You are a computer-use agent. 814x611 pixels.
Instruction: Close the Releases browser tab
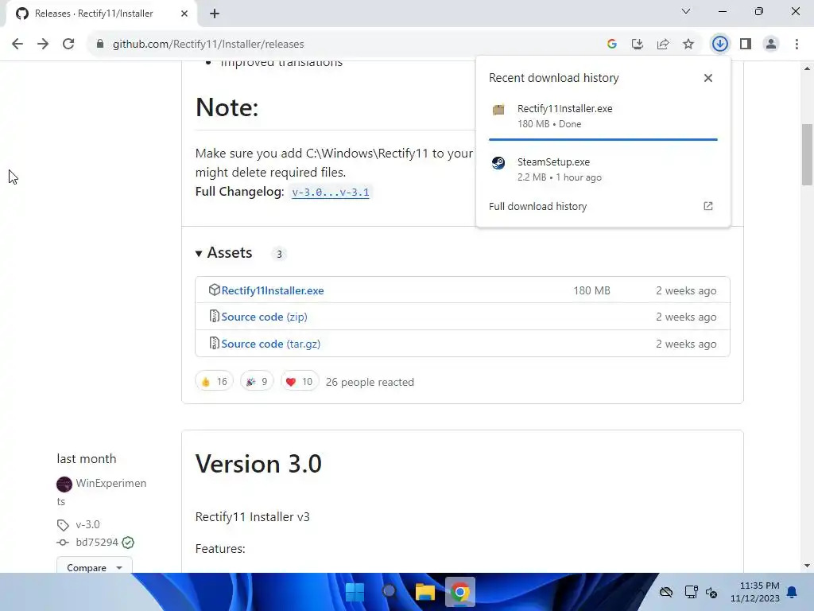point(184,14)
